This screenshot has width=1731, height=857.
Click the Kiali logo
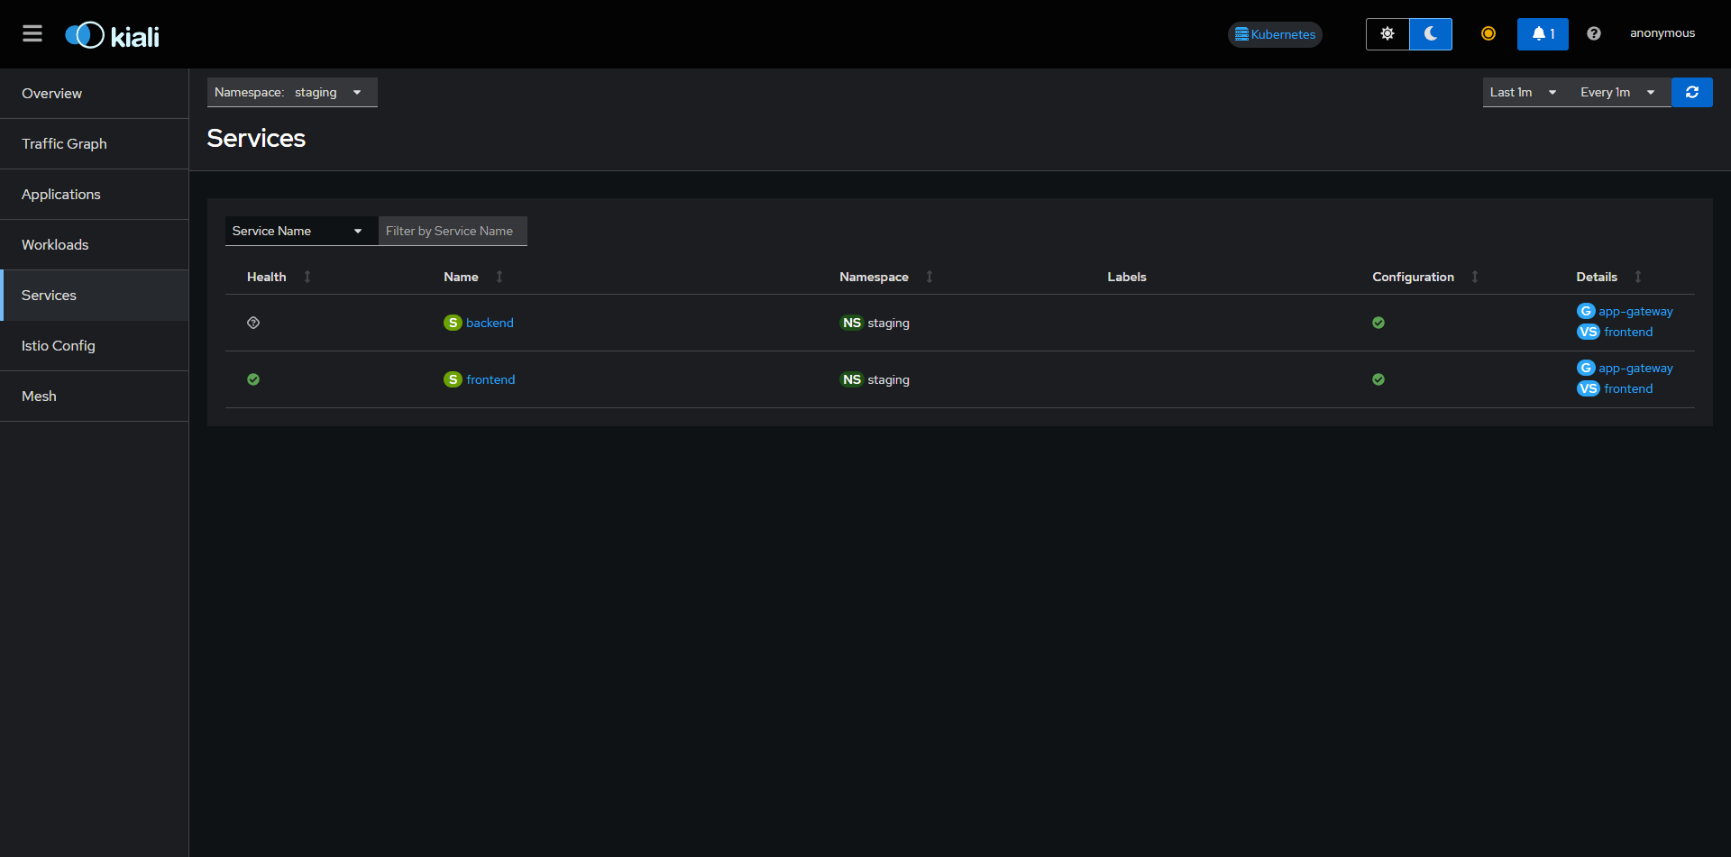pos(112,35)
